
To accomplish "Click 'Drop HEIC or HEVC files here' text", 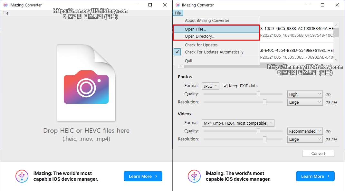I will click(x=86, y=130).
